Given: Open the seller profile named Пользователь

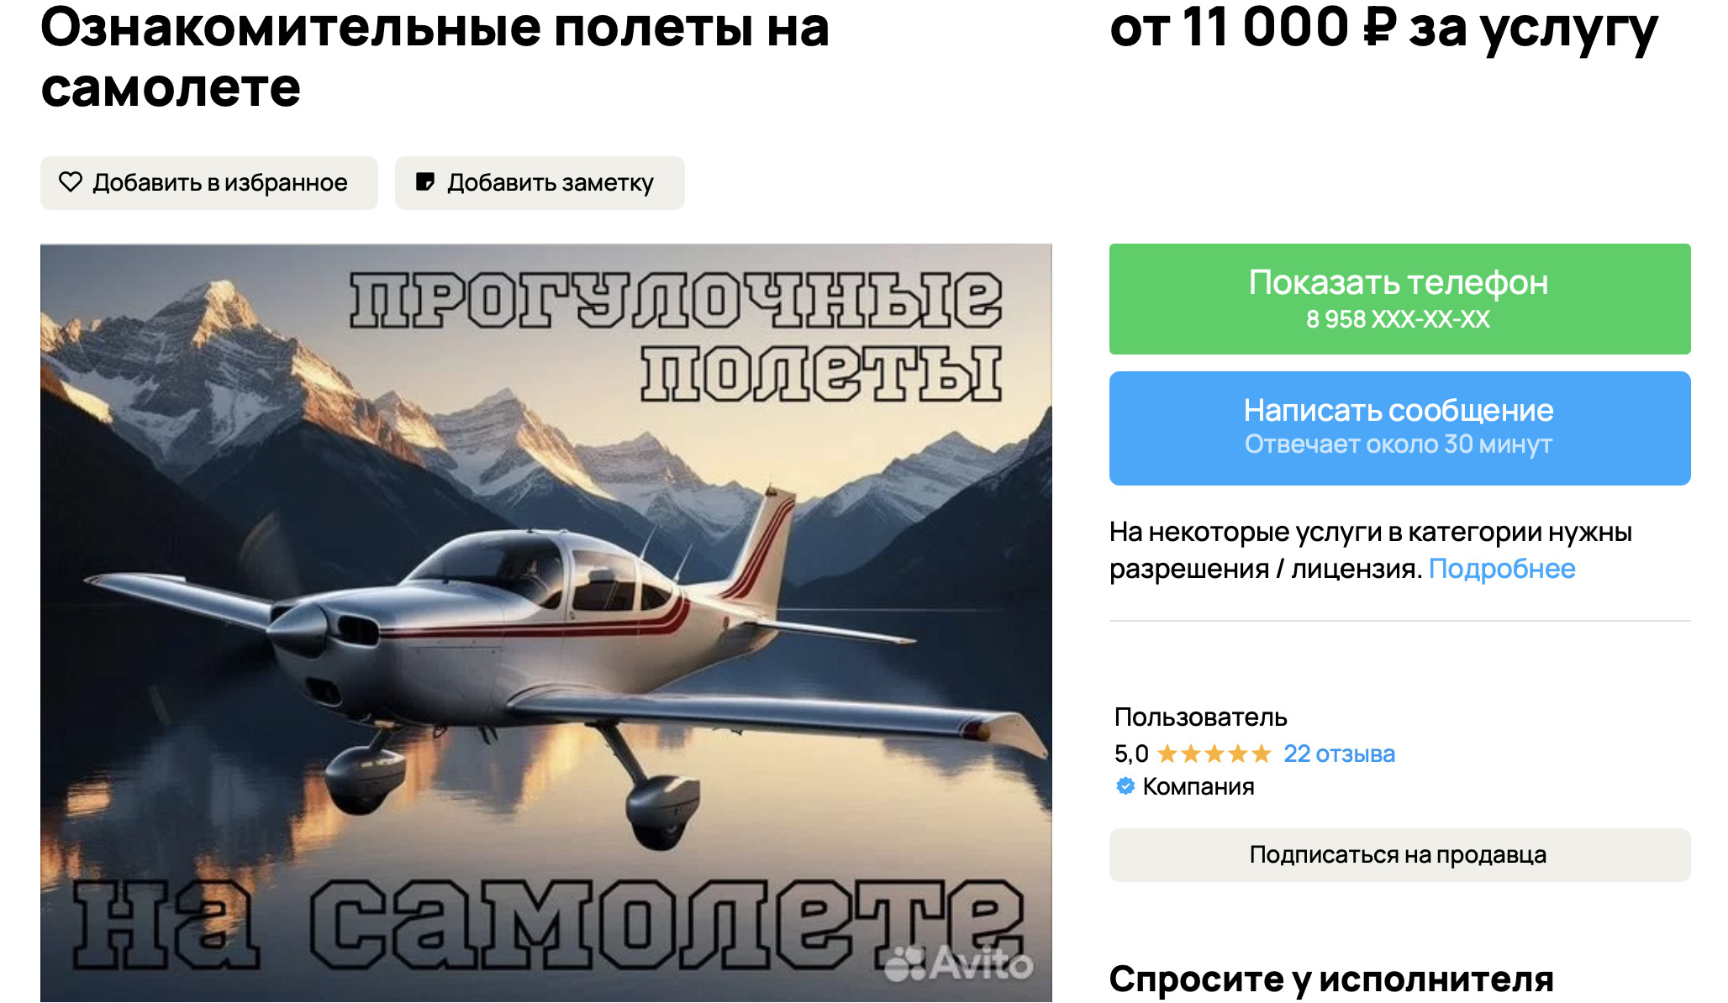Looking at the screenshot, I should 1200,717.
